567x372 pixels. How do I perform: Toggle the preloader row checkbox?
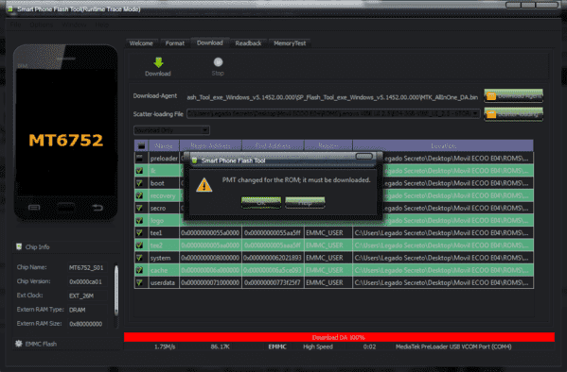[x=139, y=158]
